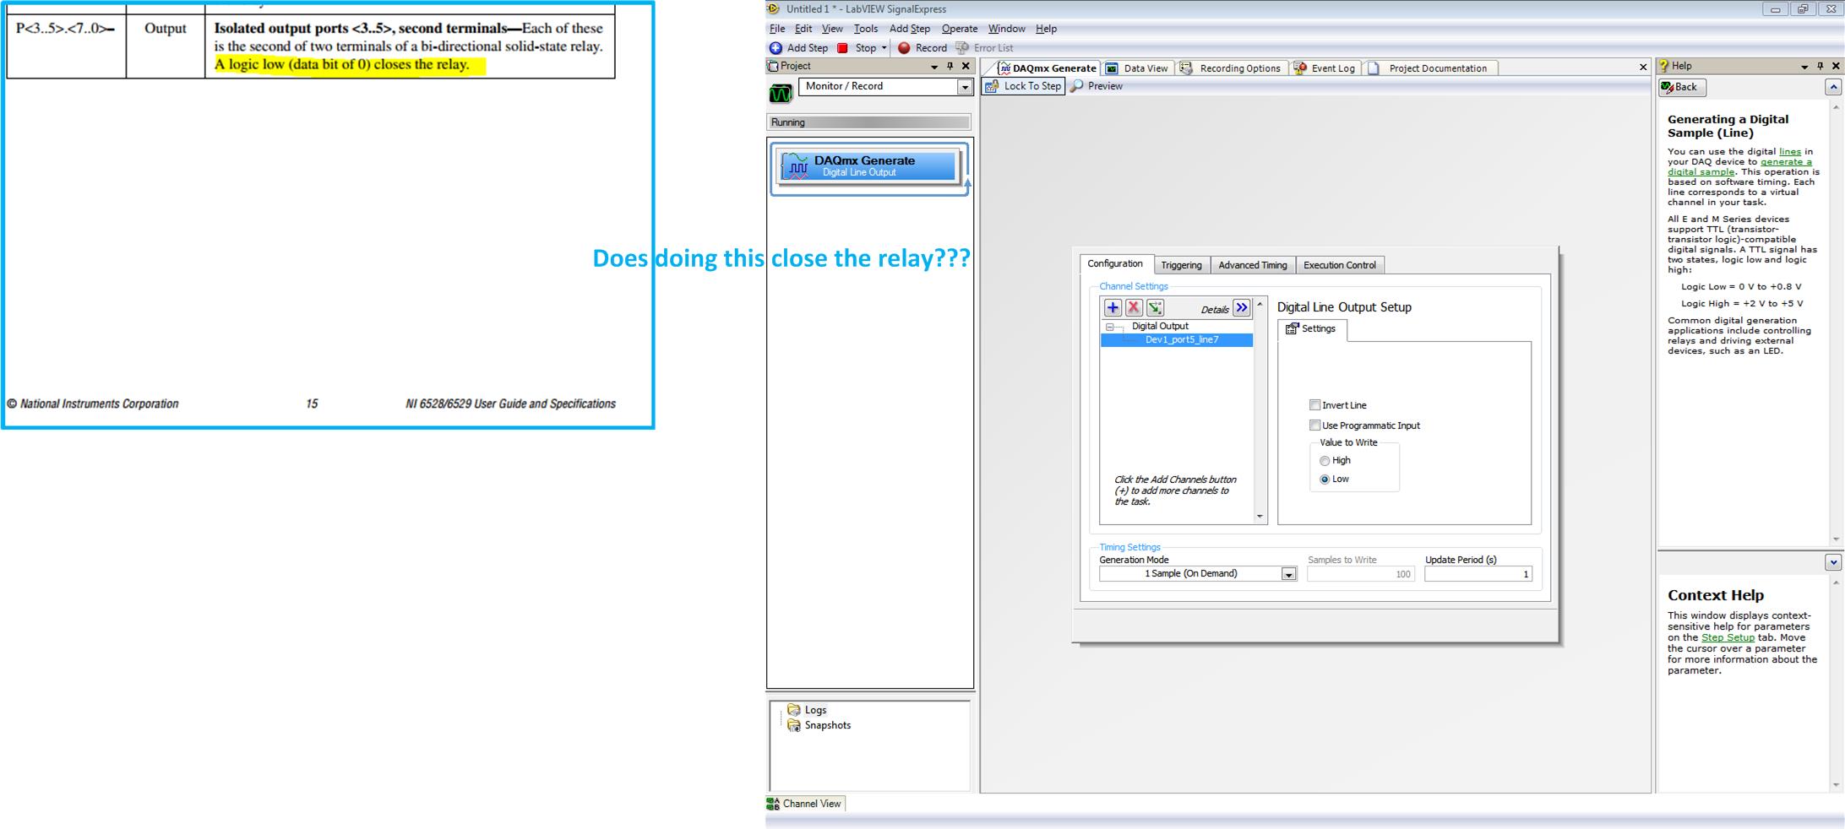The width and height of the screenshot is (1845, 829).
Task: Select the High value radio button
Action: coord(1325,461)
